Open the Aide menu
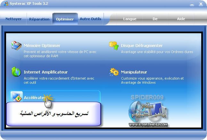Viewport: 207px width, 140px height. (x=181, y=19)
